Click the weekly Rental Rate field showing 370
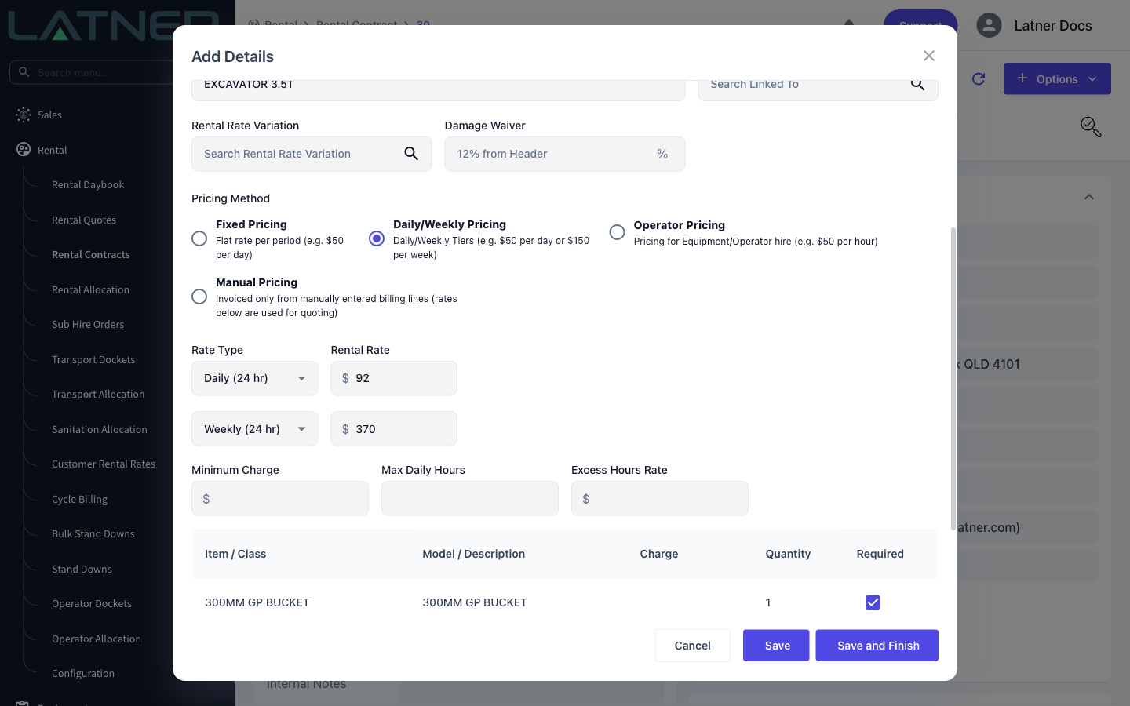Image resolution: width=1130 pixels, height=706 pixels. click(x=394, y=429)
